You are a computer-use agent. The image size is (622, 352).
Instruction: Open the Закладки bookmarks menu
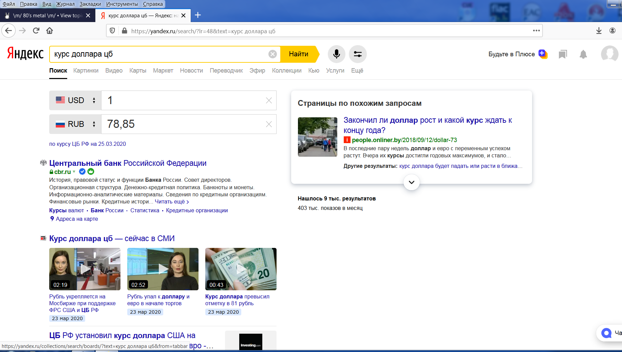point(90,4)
